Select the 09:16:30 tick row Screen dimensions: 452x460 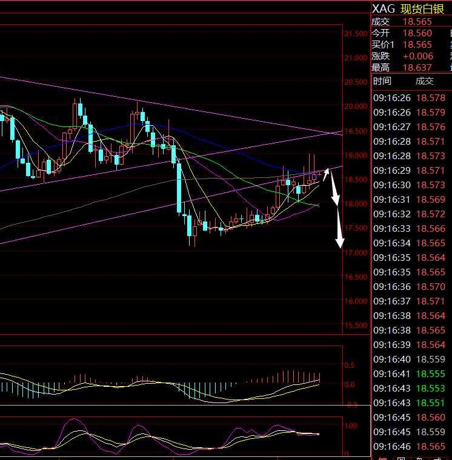point(410,185)
